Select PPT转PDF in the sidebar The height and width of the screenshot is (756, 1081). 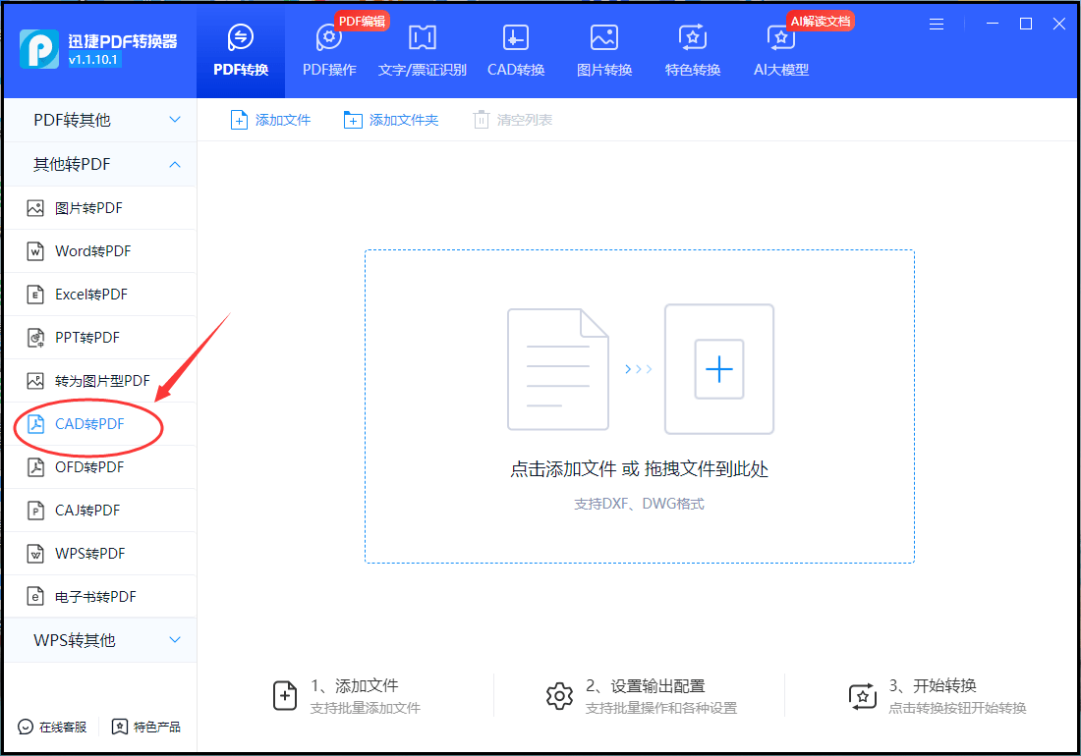tap(100, 338)
